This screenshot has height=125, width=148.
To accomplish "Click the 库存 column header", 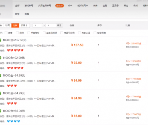I will point(99,25).
